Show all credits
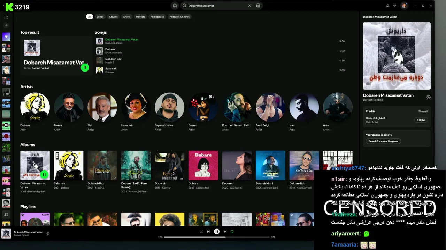 [x=423, y=111]
